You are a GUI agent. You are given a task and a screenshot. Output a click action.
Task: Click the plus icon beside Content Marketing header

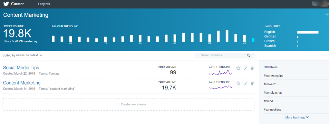(x=327, y=15)
